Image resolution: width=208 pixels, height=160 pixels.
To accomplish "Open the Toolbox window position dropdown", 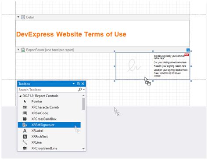I will tap(74, 84).
